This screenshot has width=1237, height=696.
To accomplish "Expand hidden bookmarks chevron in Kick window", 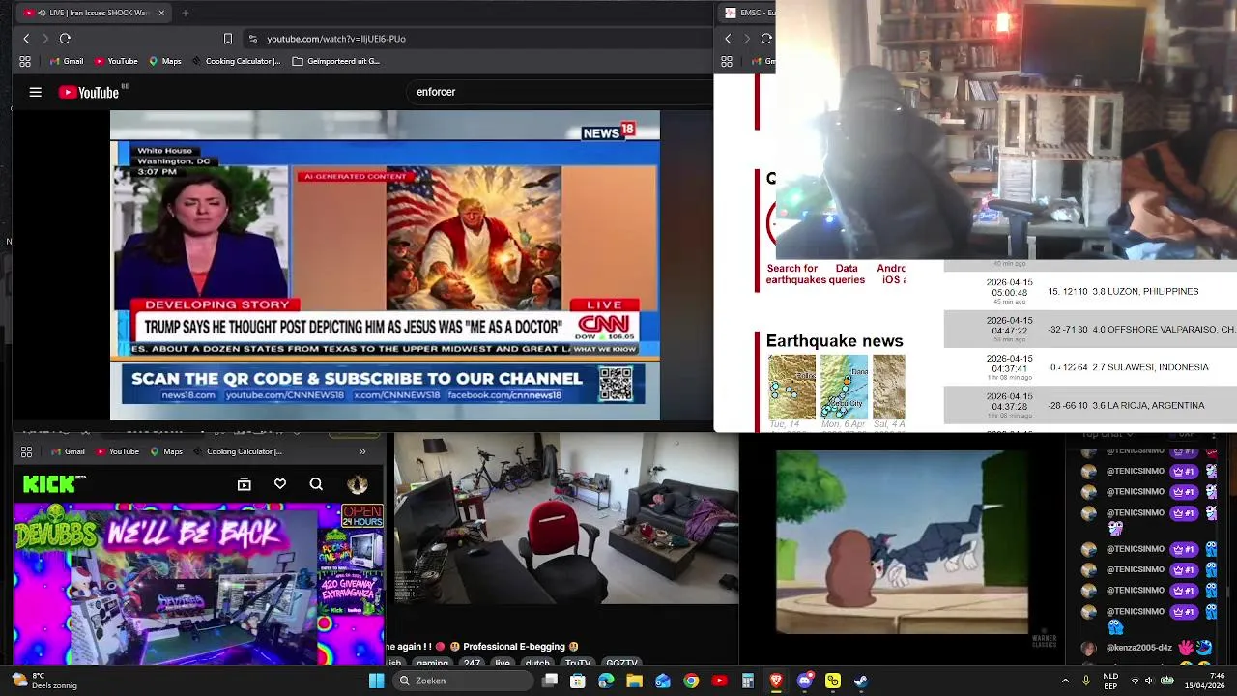I will 362,451.
